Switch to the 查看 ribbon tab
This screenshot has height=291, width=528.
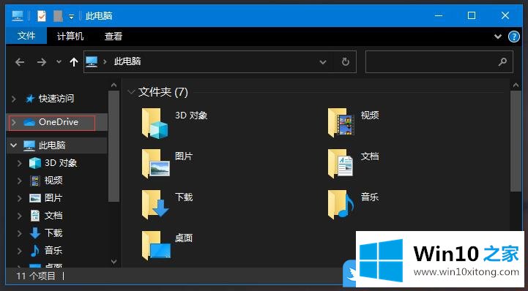113,36
